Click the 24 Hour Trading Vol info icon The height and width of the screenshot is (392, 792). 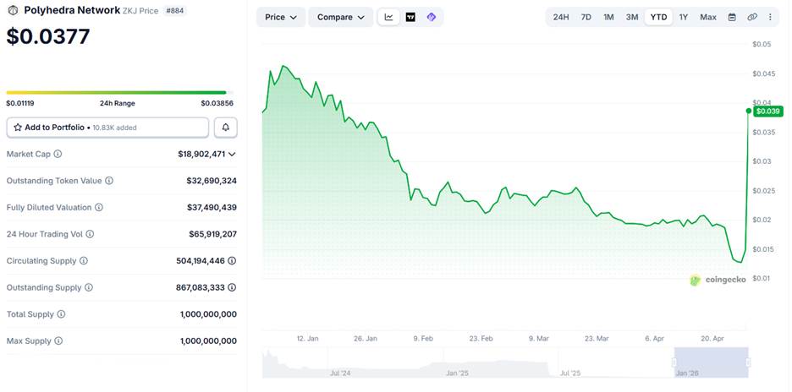click(90, 234)
